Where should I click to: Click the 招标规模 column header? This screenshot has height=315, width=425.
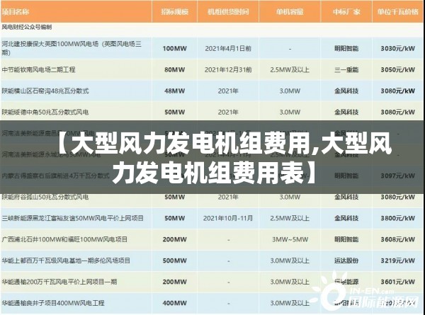[x=174, y=12]
